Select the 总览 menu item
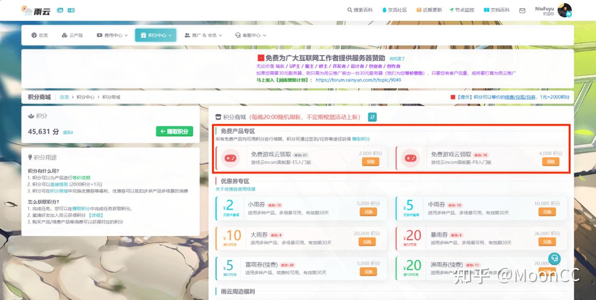596x300 pixels. click(x=39, y=35)
